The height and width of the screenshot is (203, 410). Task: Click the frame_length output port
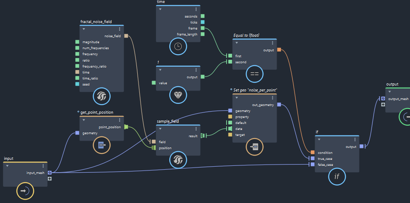[x=203, y=34]
